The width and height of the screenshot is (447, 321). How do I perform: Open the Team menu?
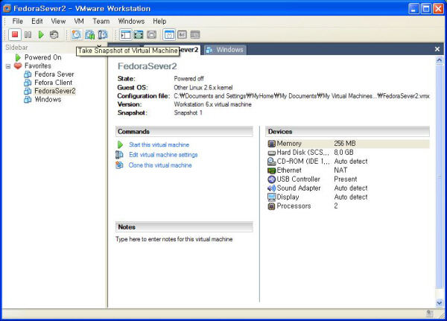[x=101, y=21]
